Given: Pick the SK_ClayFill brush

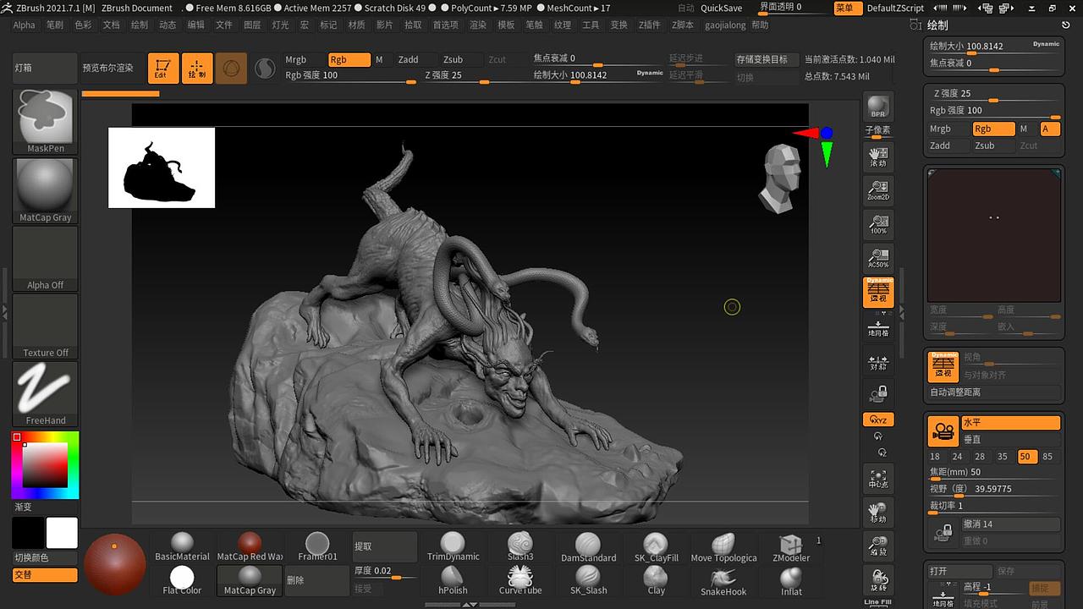Looking at the screenshot, I should pos(656,547).
